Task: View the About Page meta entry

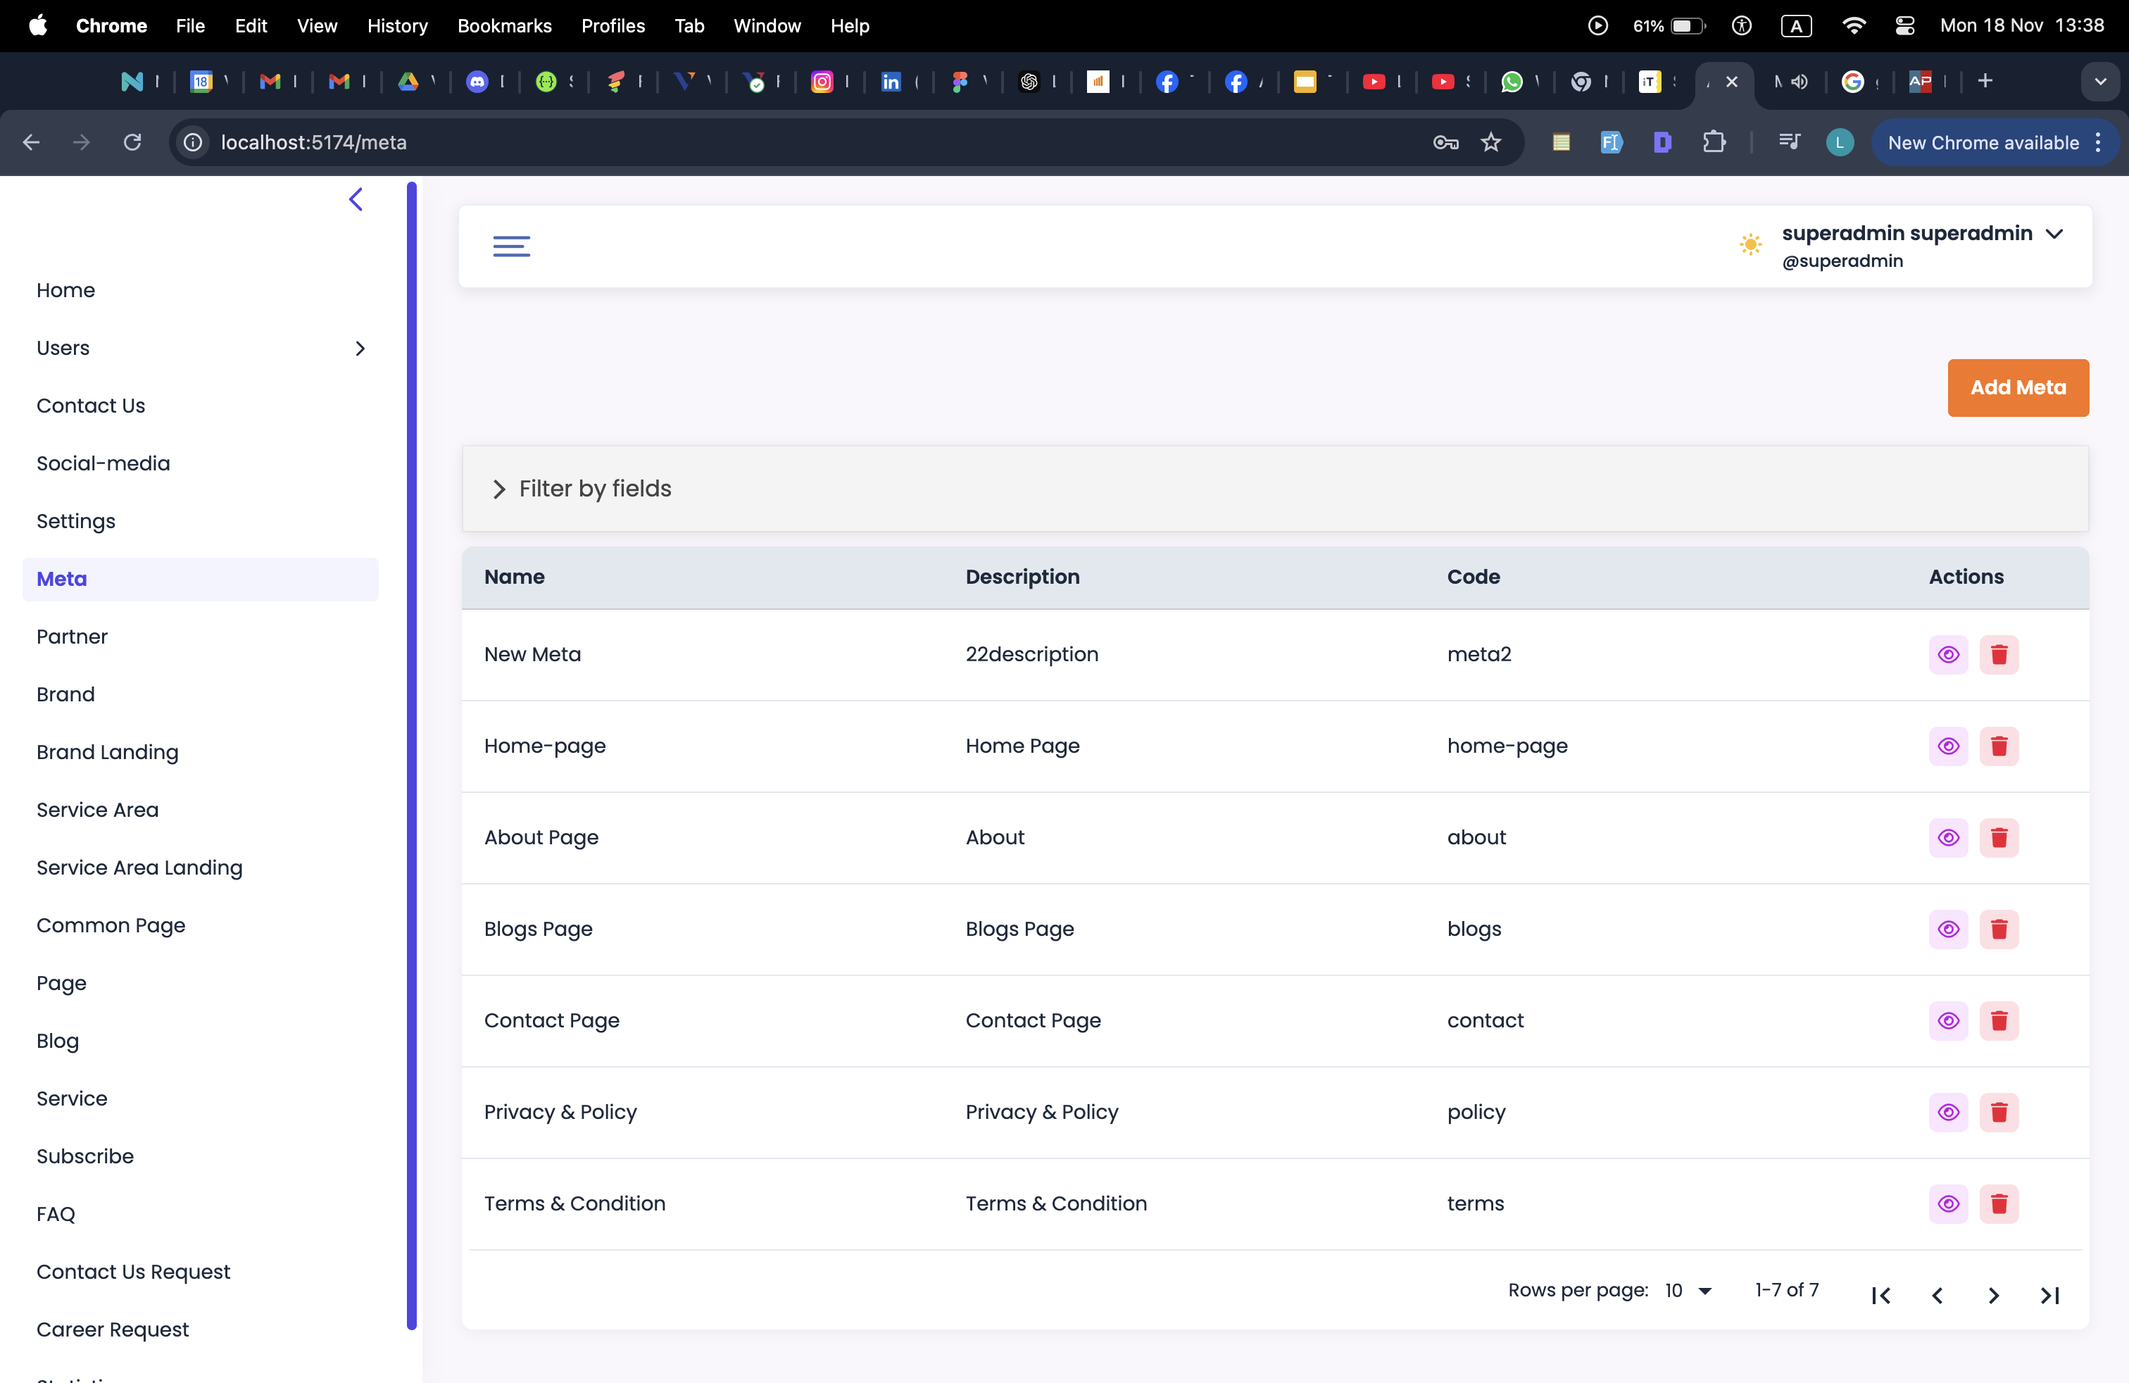Action: (1948, 837)
